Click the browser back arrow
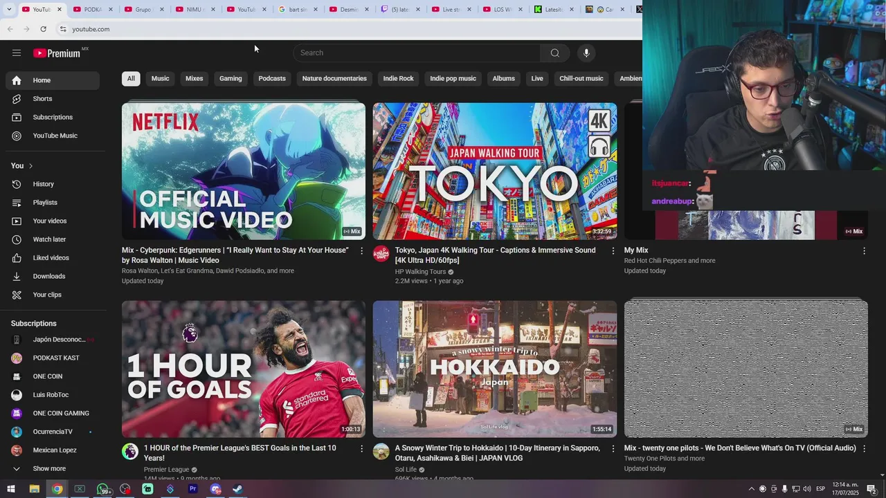 coord(10,29)
